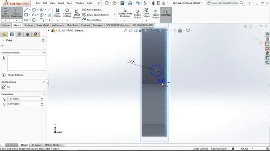Click Mirror Entities command
Viewport: 270px width, 151px height.
tap(92, 10)
